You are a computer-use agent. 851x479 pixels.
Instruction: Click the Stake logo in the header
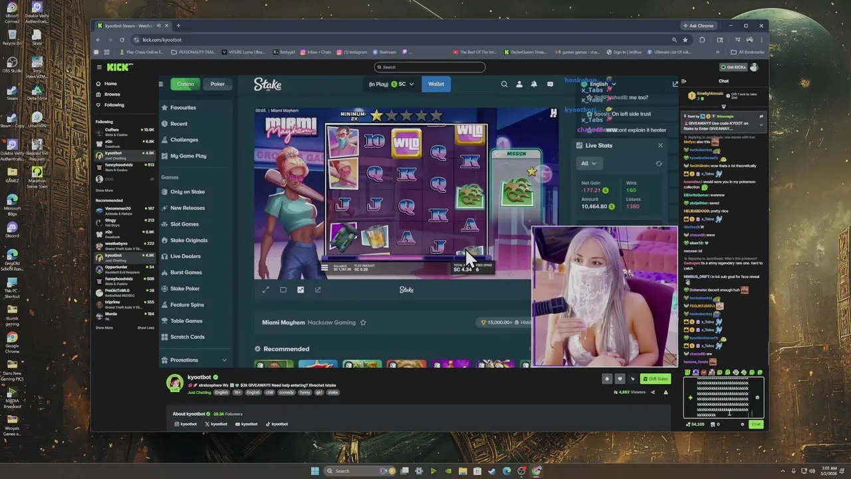[267, 84]
